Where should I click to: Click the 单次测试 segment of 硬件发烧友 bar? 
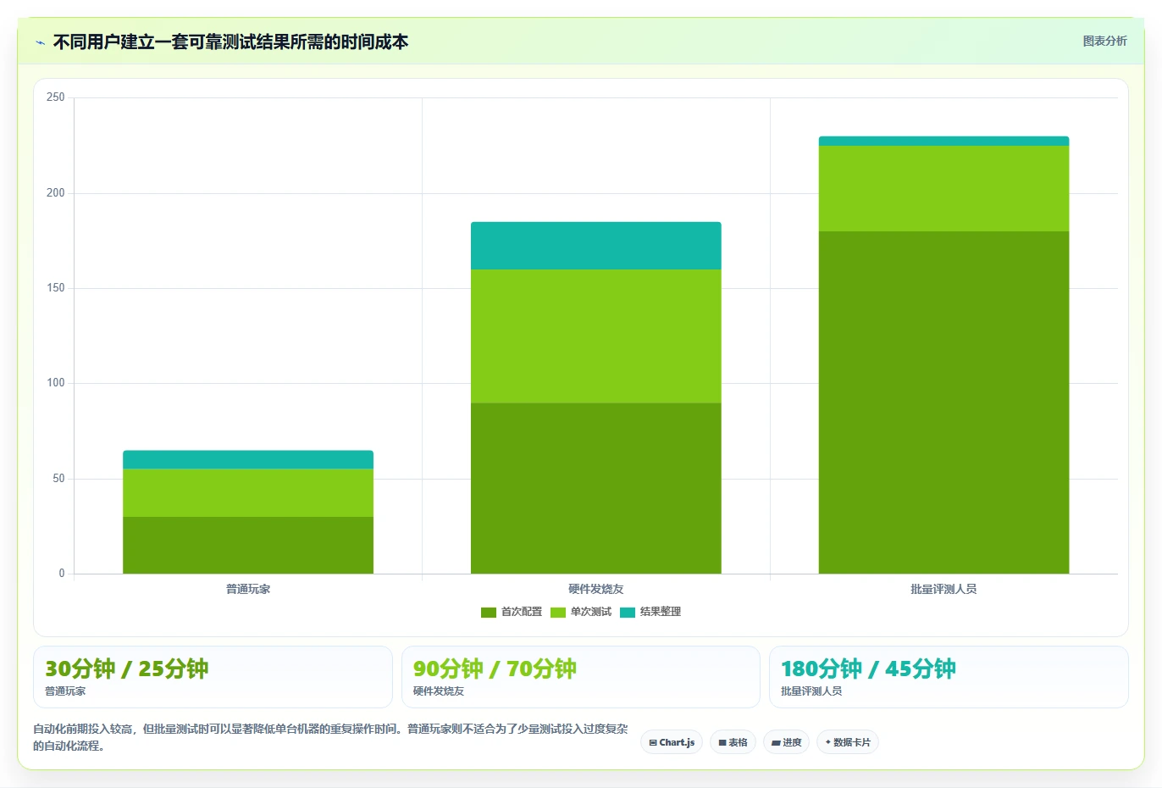[596, 336]
